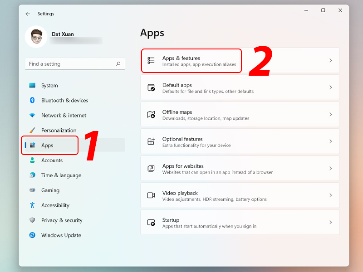363x272 pixels.
Task: Open Apps & features title
Action: click(181, 58)
